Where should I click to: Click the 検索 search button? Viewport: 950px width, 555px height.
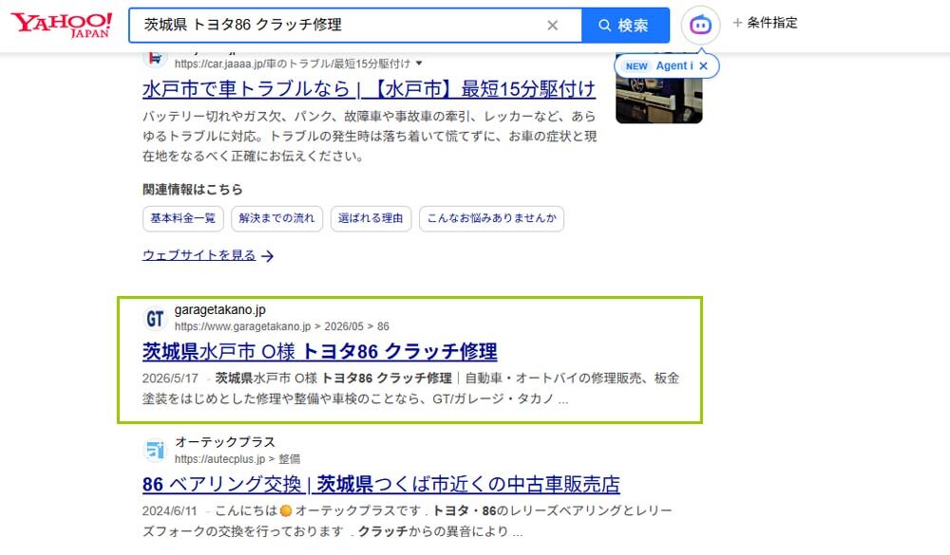625,26
